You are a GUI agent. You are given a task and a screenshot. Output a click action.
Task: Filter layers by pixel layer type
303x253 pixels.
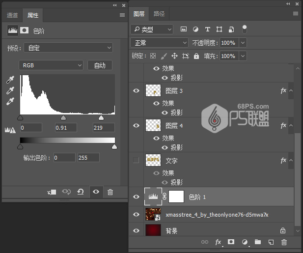click(x=183, y=29)
